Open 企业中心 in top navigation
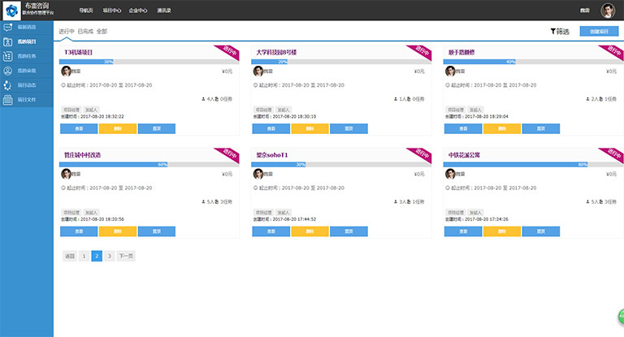 coord(138,11)
